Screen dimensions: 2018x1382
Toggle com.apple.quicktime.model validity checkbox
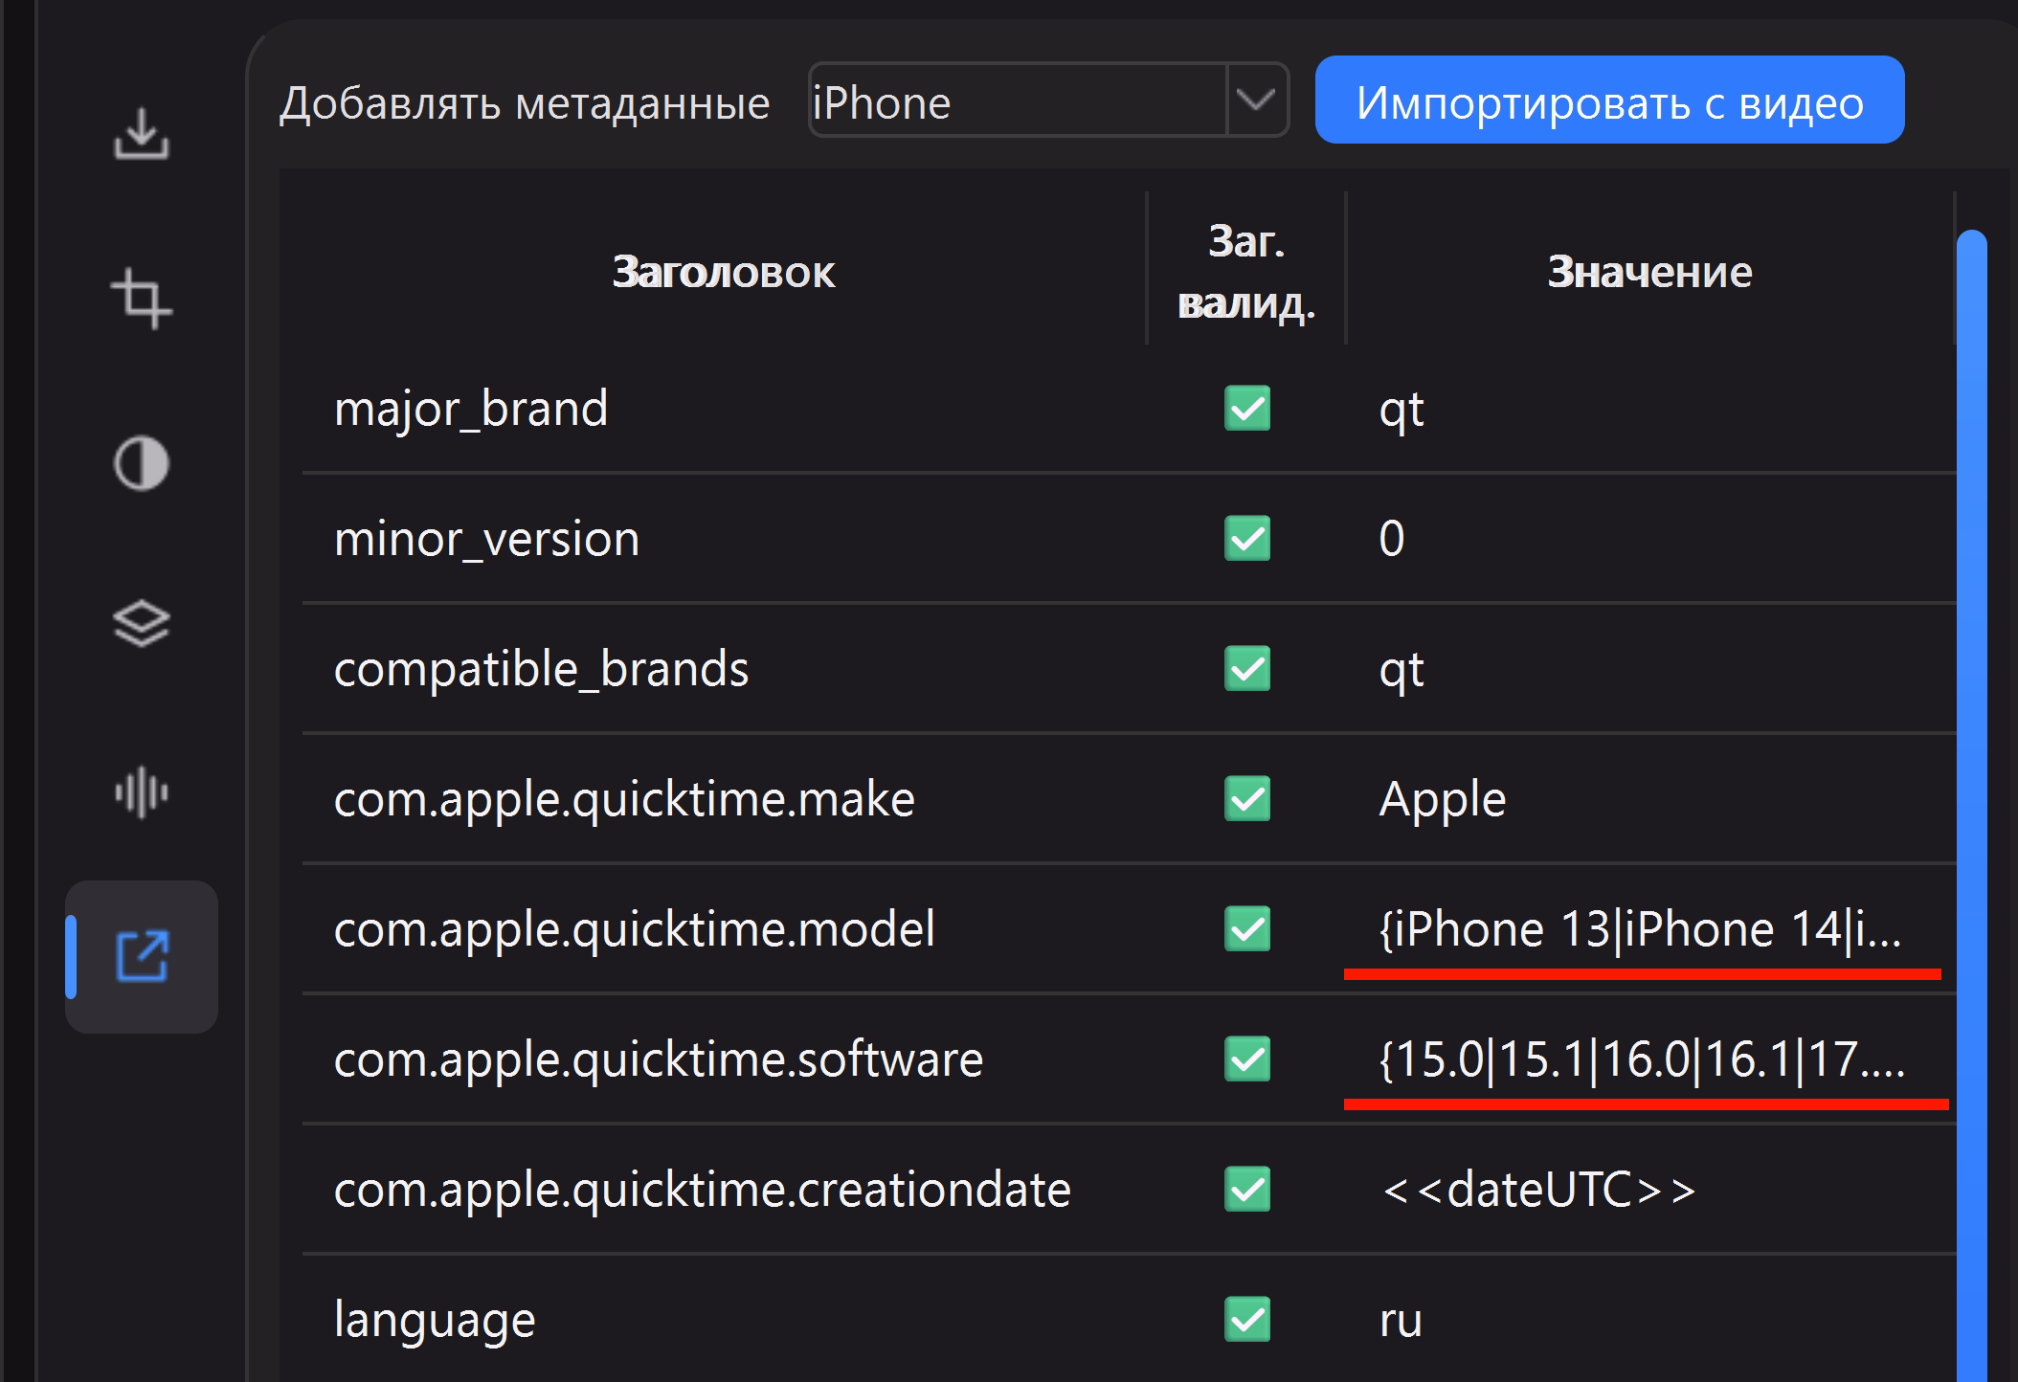click(1247, 928)
